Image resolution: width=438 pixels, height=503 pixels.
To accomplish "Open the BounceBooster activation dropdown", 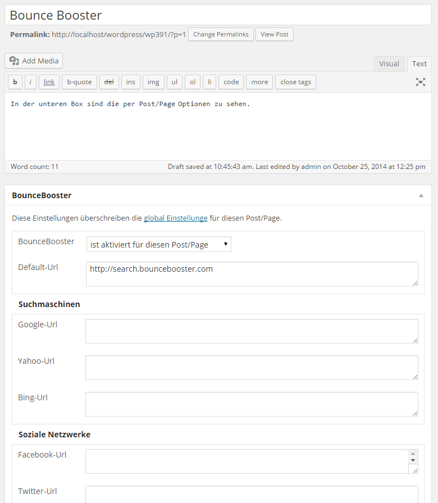I will pos(159,244).
